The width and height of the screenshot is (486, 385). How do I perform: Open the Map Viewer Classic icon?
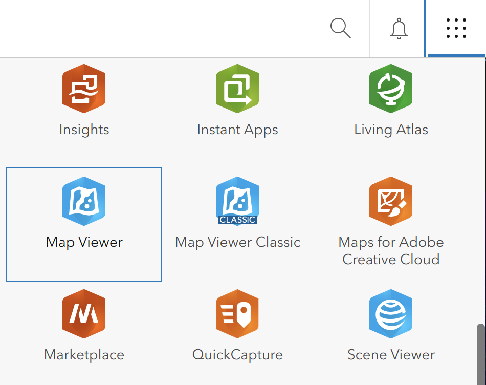[x=237, y=201]
